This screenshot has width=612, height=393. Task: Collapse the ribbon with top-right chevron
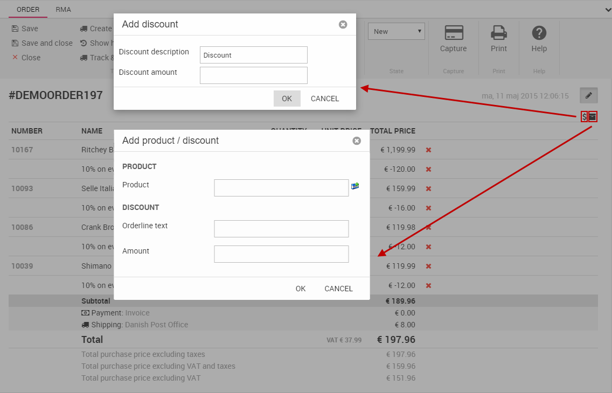coord(608,9)
